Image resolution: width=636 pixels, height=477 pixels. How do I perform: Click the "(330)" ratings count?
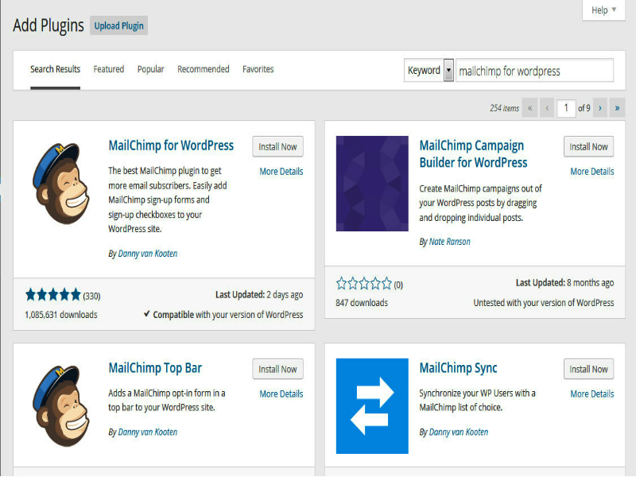click(91, 296)
